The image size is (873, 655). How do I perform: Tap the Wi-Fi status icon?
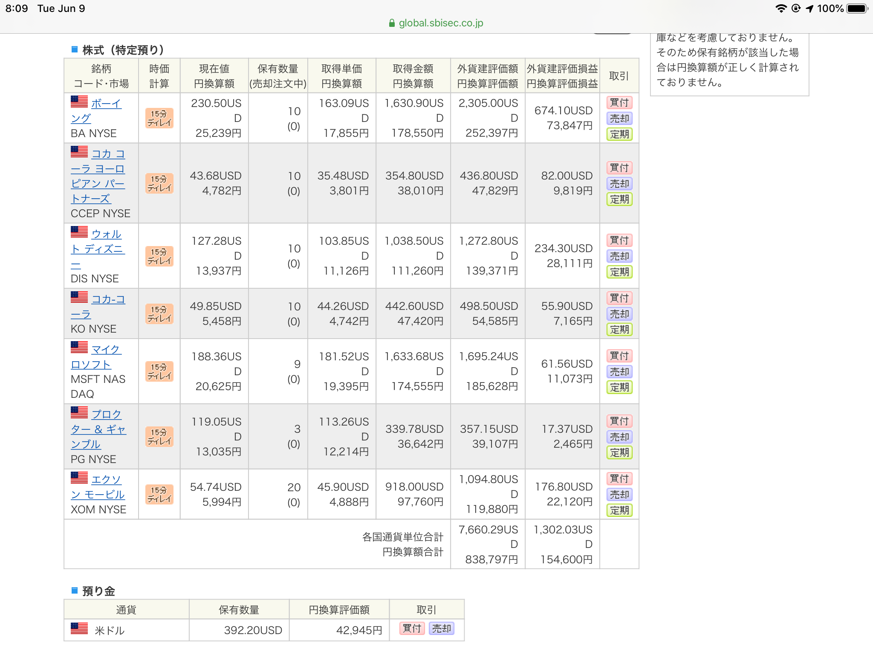[781, 9]
